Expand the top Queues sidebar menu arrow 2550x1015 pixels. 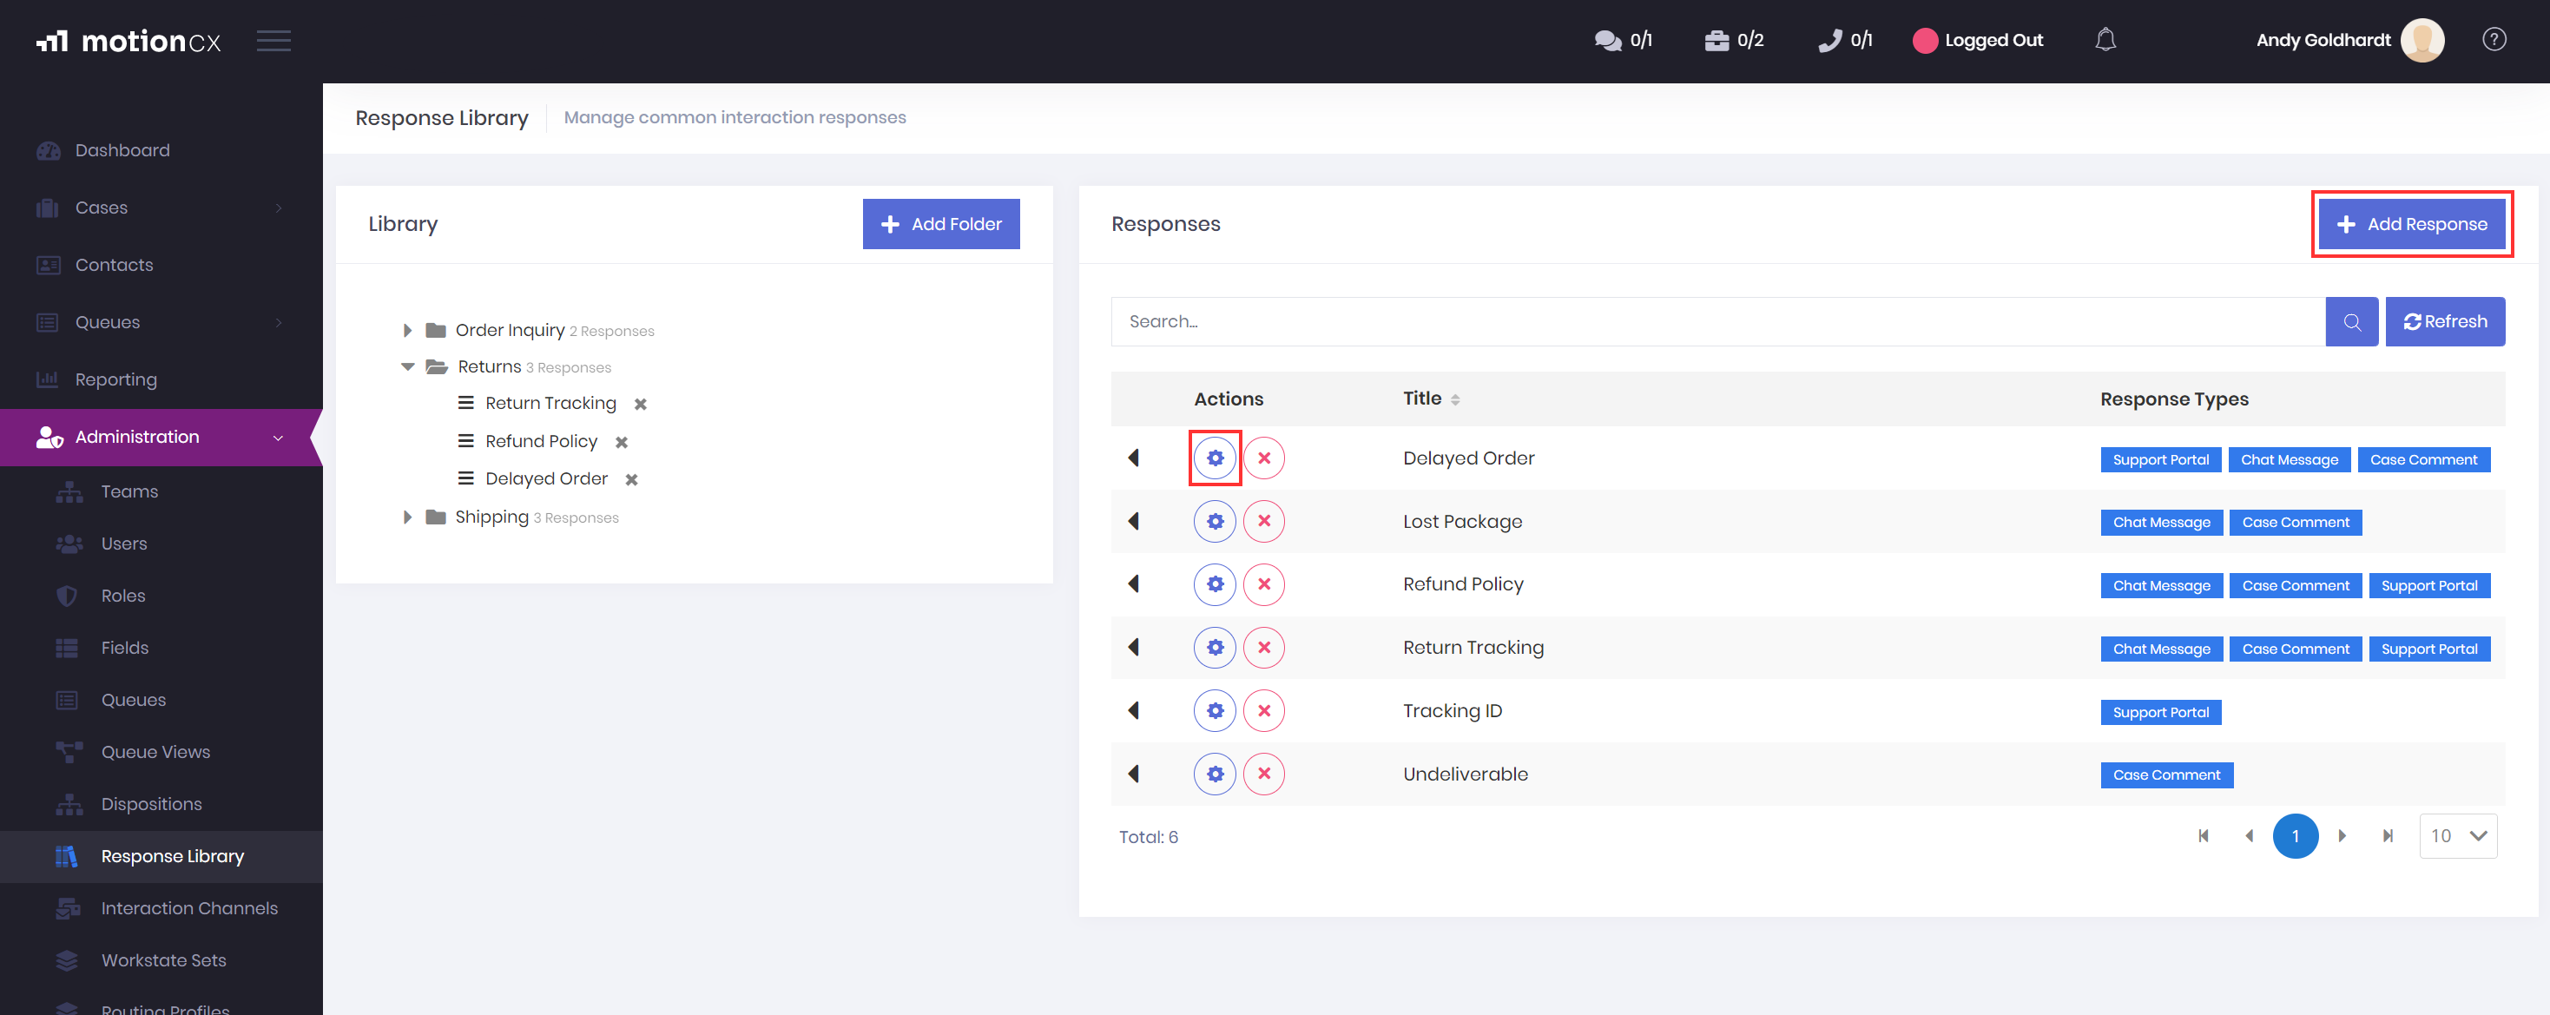(278, 323)
